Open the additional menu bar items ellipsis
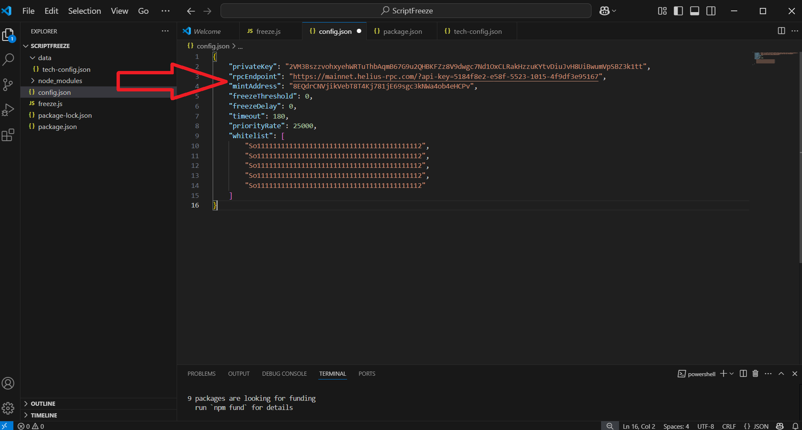 pyautogui.click(x=165, y=11)
